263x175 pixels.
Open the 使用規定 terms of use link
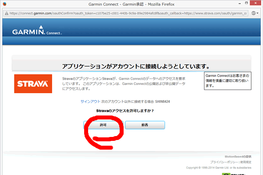pyautogui.click(x=246, y=162)
